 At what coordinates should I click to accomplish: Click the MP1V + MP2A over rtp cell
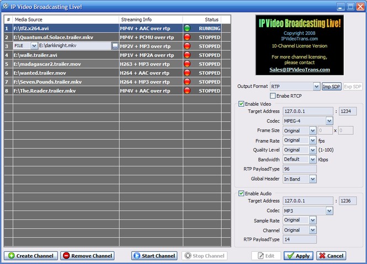151,55
